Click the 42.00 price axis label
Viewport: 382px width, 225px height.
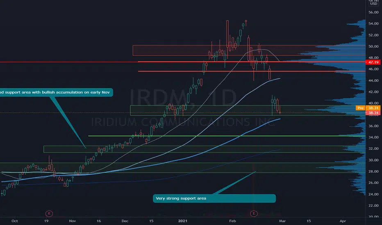[x=373, y=92]
